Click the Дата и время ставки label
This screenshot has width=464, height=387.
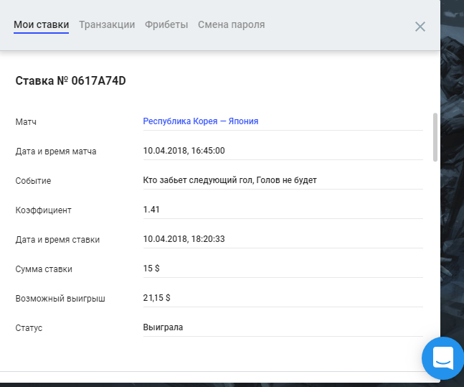(57, 239)
